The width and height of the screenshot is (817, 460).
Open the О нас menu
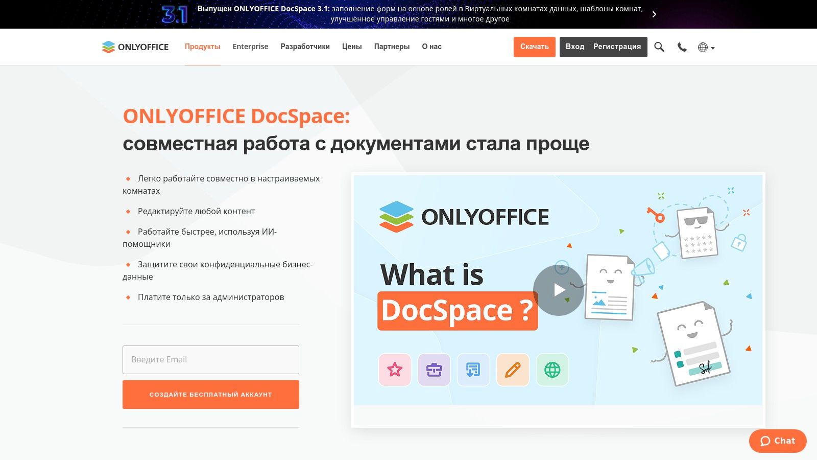(x=431, y=47)
